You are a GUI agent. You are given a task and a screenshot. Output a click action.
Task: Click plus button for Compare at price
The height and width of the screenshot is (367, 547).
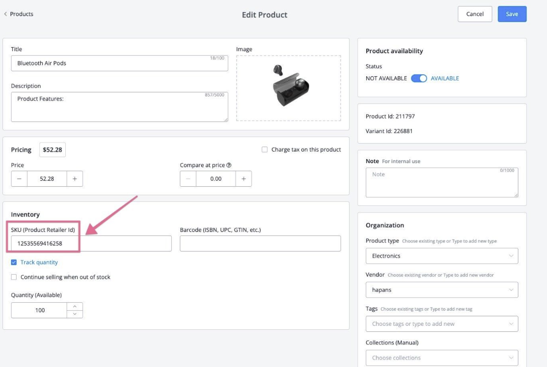click(x=244, y=179)
